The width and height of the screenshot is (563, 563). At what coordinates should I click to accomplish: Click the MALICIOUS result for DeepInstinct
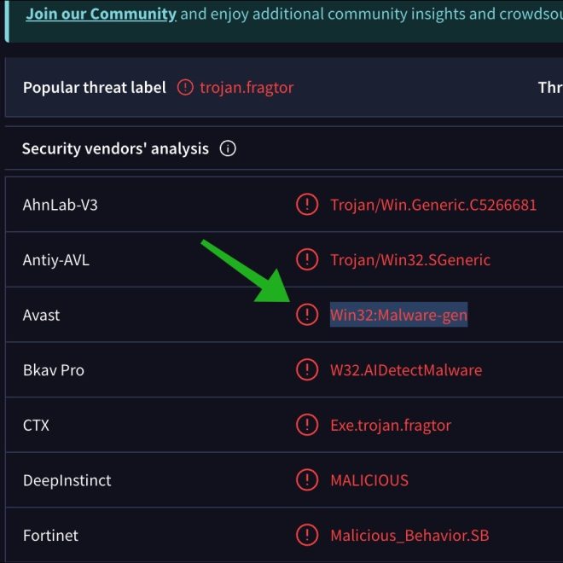[369, 480]
